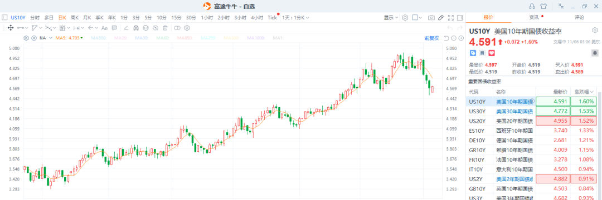Sort the list by 最新价 column

560,92
